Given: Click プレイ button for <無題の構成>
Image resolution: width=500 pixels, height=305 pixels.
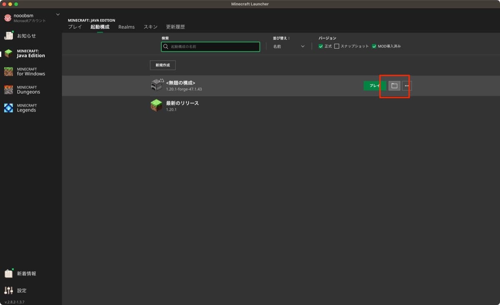Looking at the screenshot, I should [x=375, y=86].
